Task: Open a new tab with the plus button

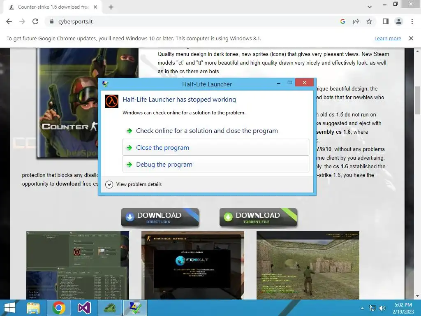Action: pos(111,7)
